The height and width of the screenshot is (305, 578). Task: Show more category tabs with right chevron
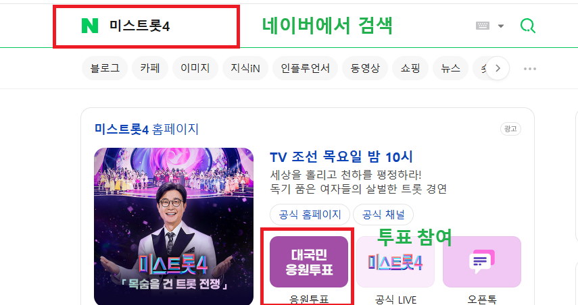498,68
